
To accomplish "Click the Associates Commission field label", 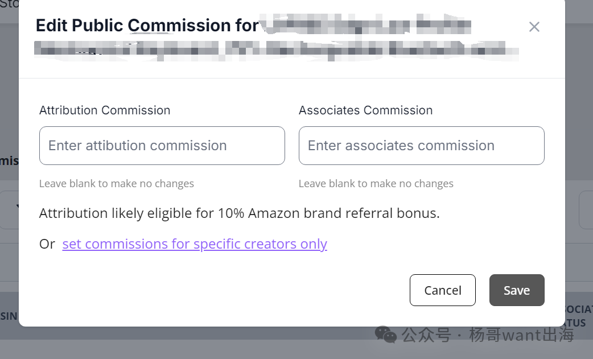I will coord(365,110).
